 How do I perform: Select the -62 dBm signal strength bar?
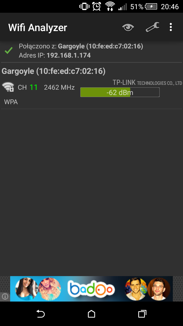[x=120, y=92]
